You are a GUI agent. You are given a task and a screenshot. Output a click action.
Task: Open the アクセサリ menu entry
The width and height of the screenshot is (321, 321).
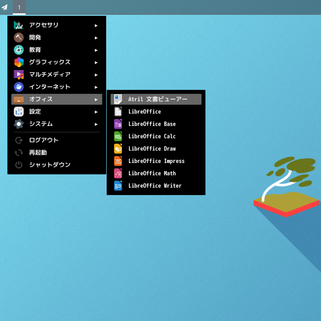[57, 25]
